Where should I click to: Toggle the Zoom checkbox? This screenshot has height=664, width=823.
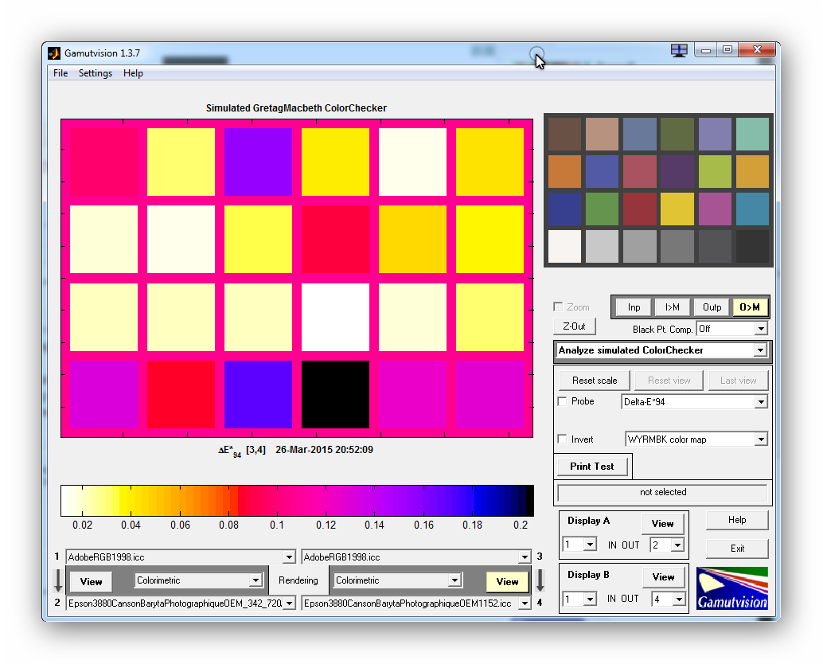pyautogui.click(x=559, y=307)
